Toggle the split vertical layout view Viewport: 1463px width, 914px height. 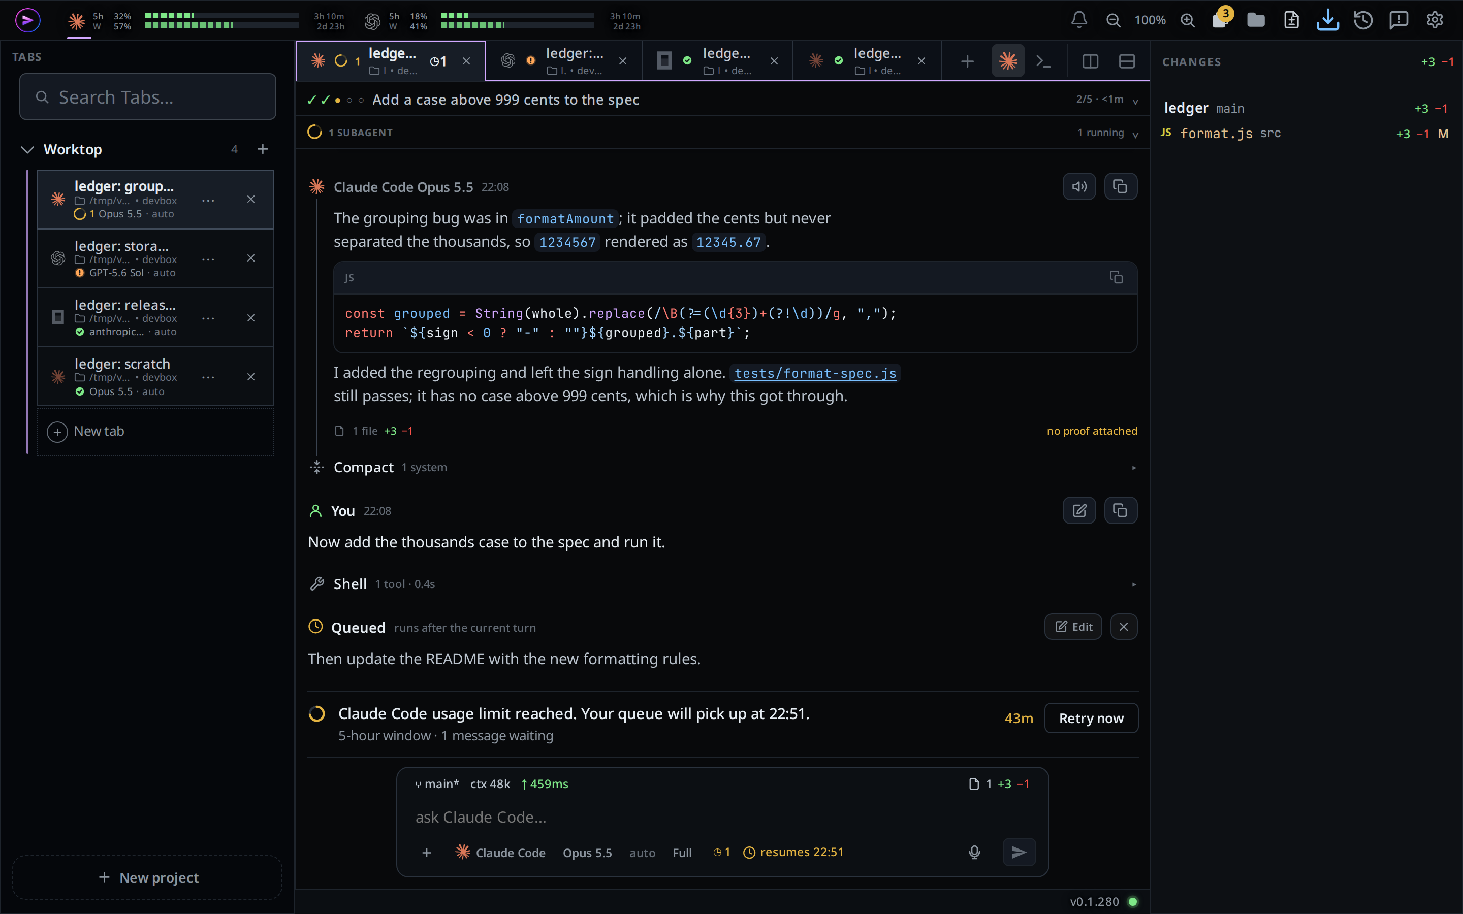(1090, 61)
